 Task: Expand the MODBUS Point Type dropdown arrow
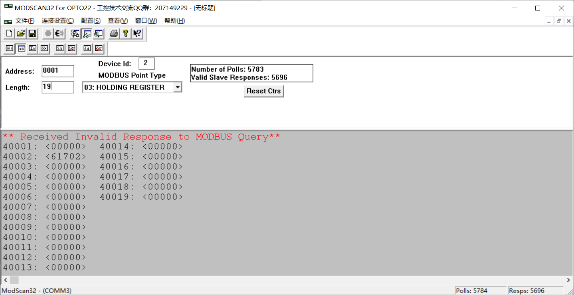(178, 87)
